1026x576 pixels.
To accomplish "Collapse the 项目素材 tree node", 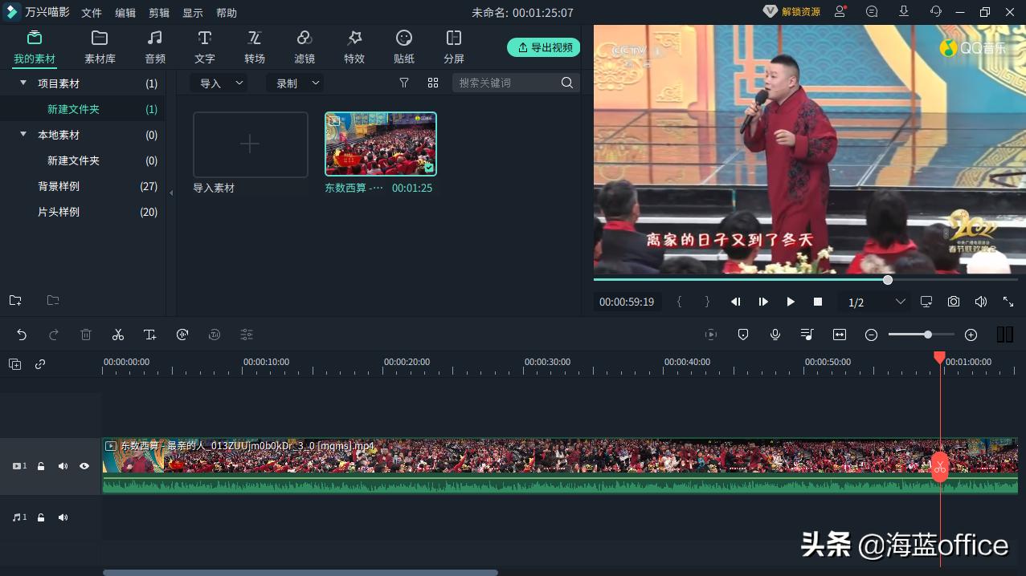I will (x=23, y=83).
